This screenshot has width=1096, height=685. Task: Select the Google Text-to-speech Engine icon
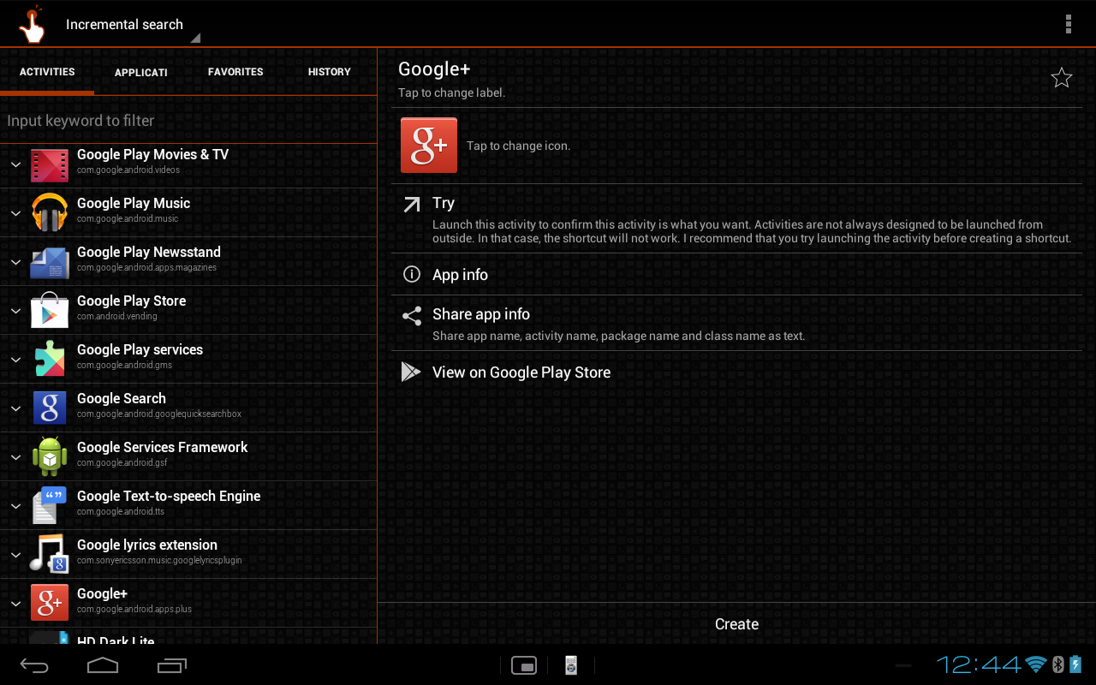49,505
